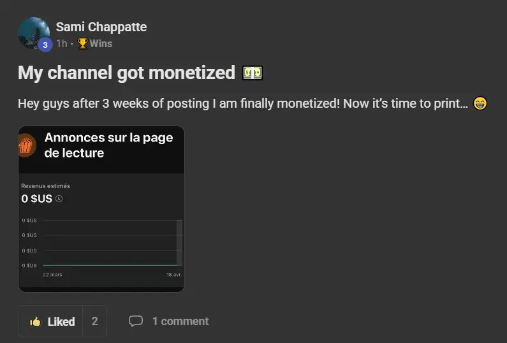The width and height of the screenshot is (507, 343).
Task: Click the Revenus estimés label
Action: (45, 186)
